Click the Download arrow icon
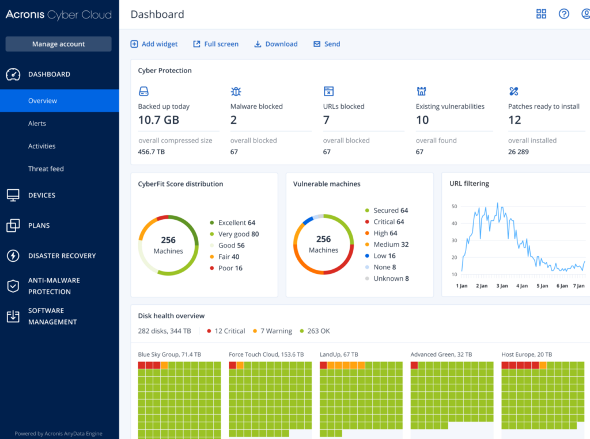This screenshot has height=439, width=590. (258, 44)
